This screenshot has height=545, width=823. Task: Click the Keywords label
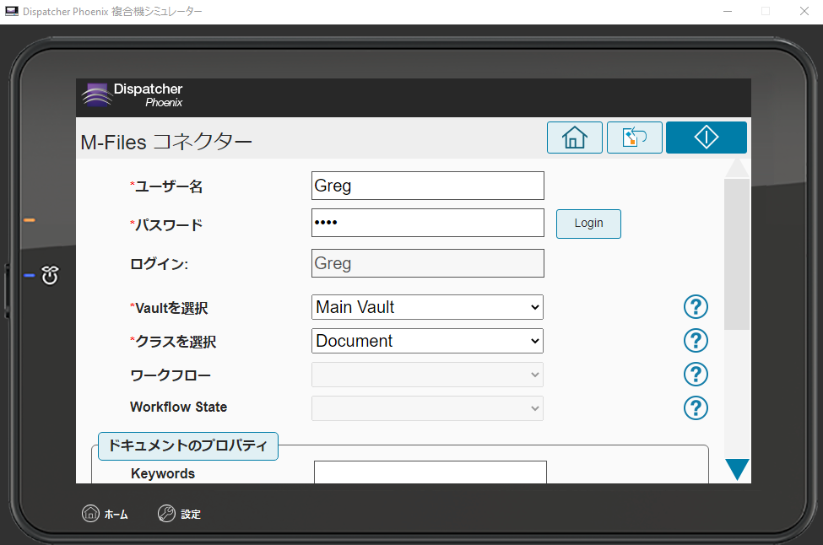163,473
